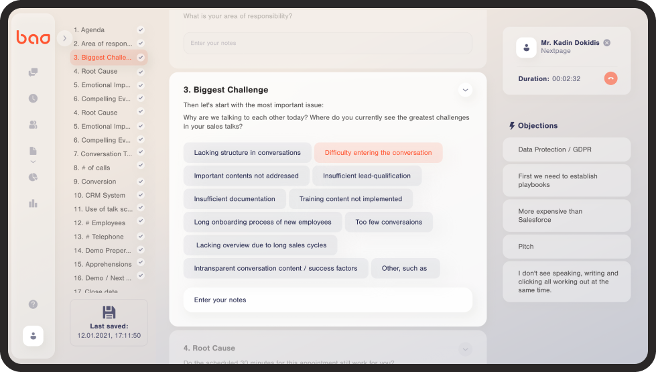Image resolution: width=656 pixels, height=372 pixels.
Task: Open the document icon in left sidebar
Action: coord(33,151)
